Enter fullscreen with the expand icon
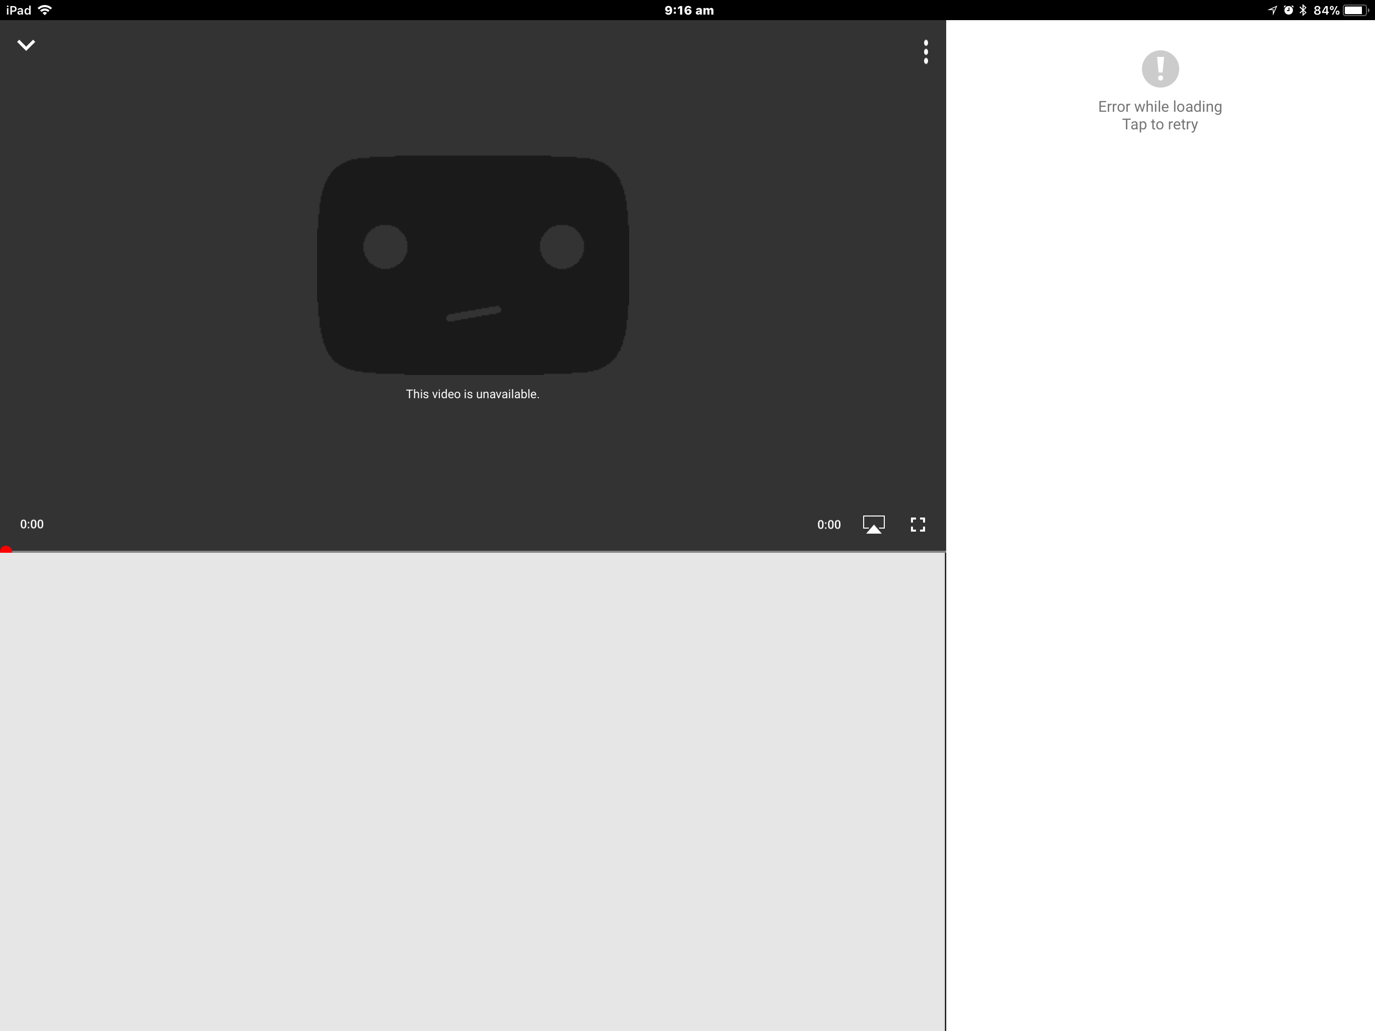The width and height of the screenshot is (1375, 1031). tap(918, 524)
